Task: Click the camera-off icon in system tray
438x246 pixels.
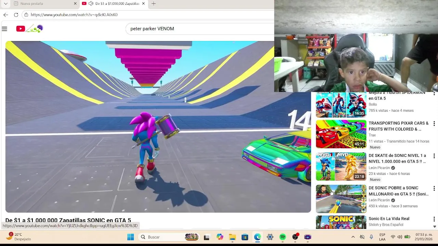Action: [362, 237]
